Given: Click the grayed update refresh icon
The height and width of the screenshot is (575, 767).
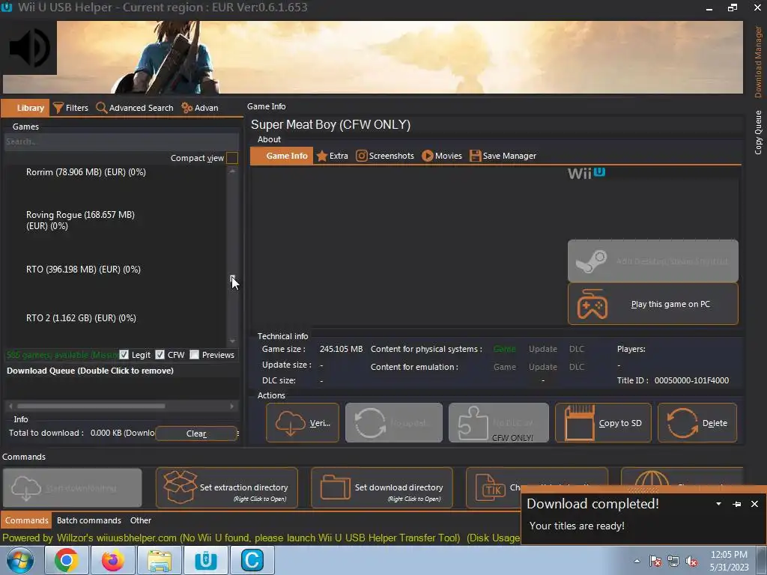Looking at the screenshot, I should (x=370, y=423).
